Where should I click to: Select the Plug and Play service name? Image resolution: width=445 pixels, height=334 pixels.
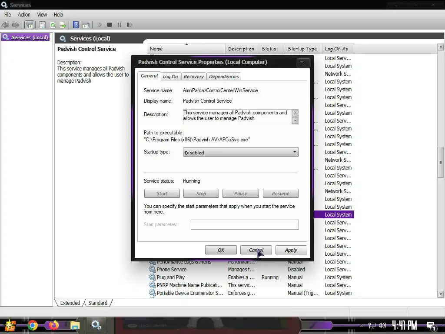[x=171, y=277]
